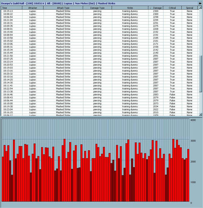
Task: Click the scrollbar up arrow
Action: tap(201, 7)
